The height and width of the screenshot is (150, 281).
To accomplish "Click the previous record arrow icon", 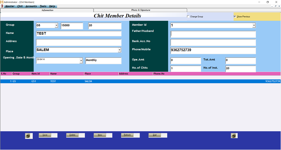I will coord(28,135).
